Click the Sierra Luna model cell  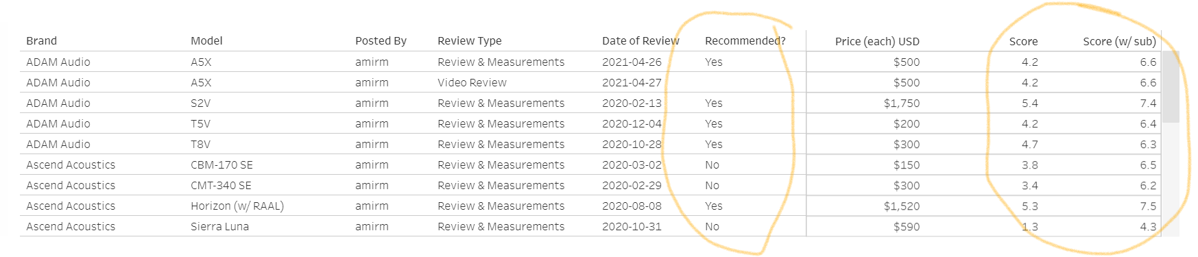[x=219, y=226]
